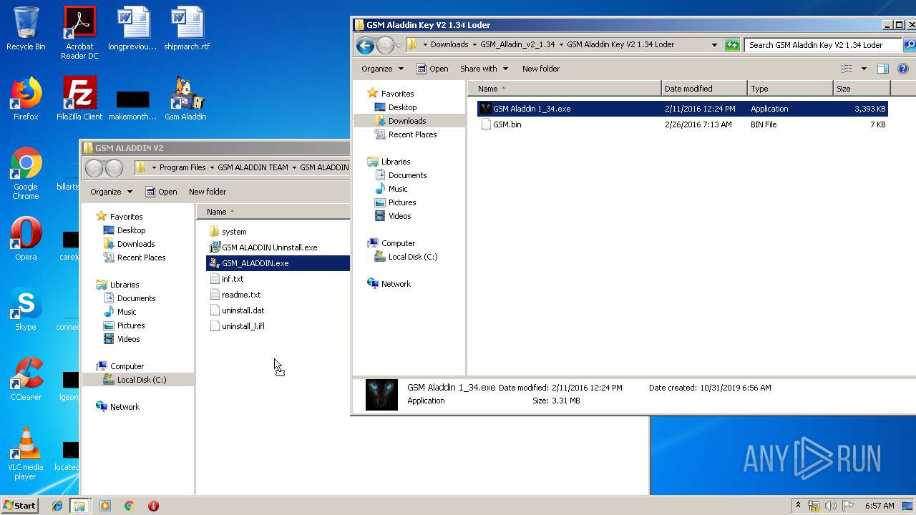Open VLC media player desktop shortcut

[x=26, y=453]
